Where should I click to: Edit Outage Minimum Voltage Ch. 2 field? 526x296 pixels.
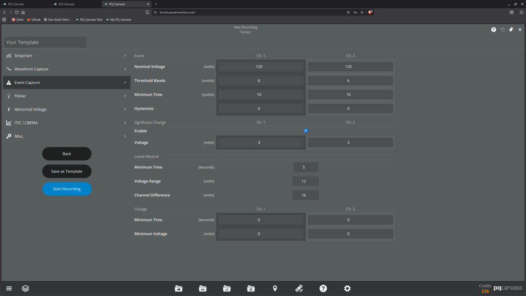350,234
